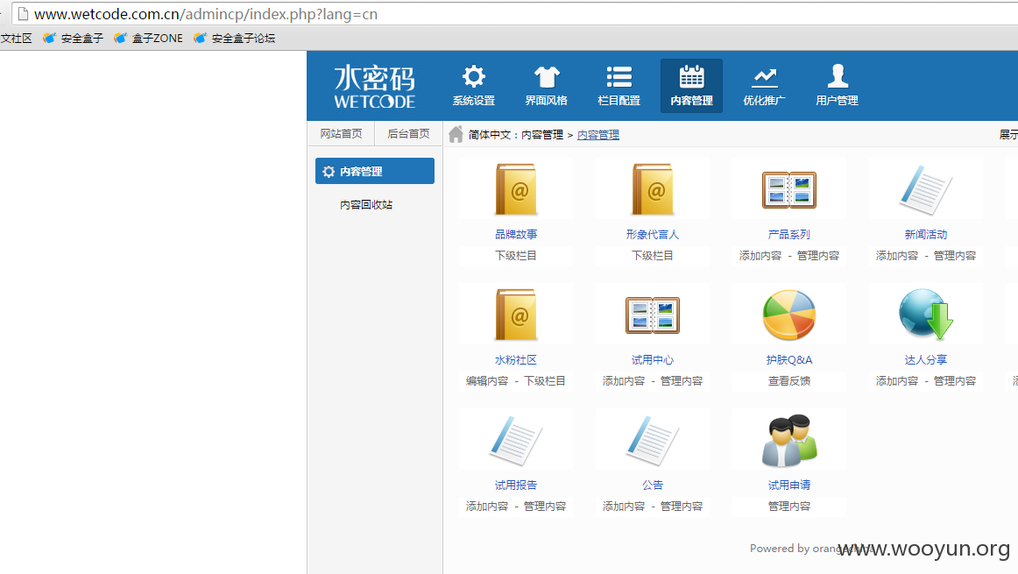Open the 试用申请 users icon
This screenshot has height=574, width=1018.
pyautogui.click(x=788, y=440)
